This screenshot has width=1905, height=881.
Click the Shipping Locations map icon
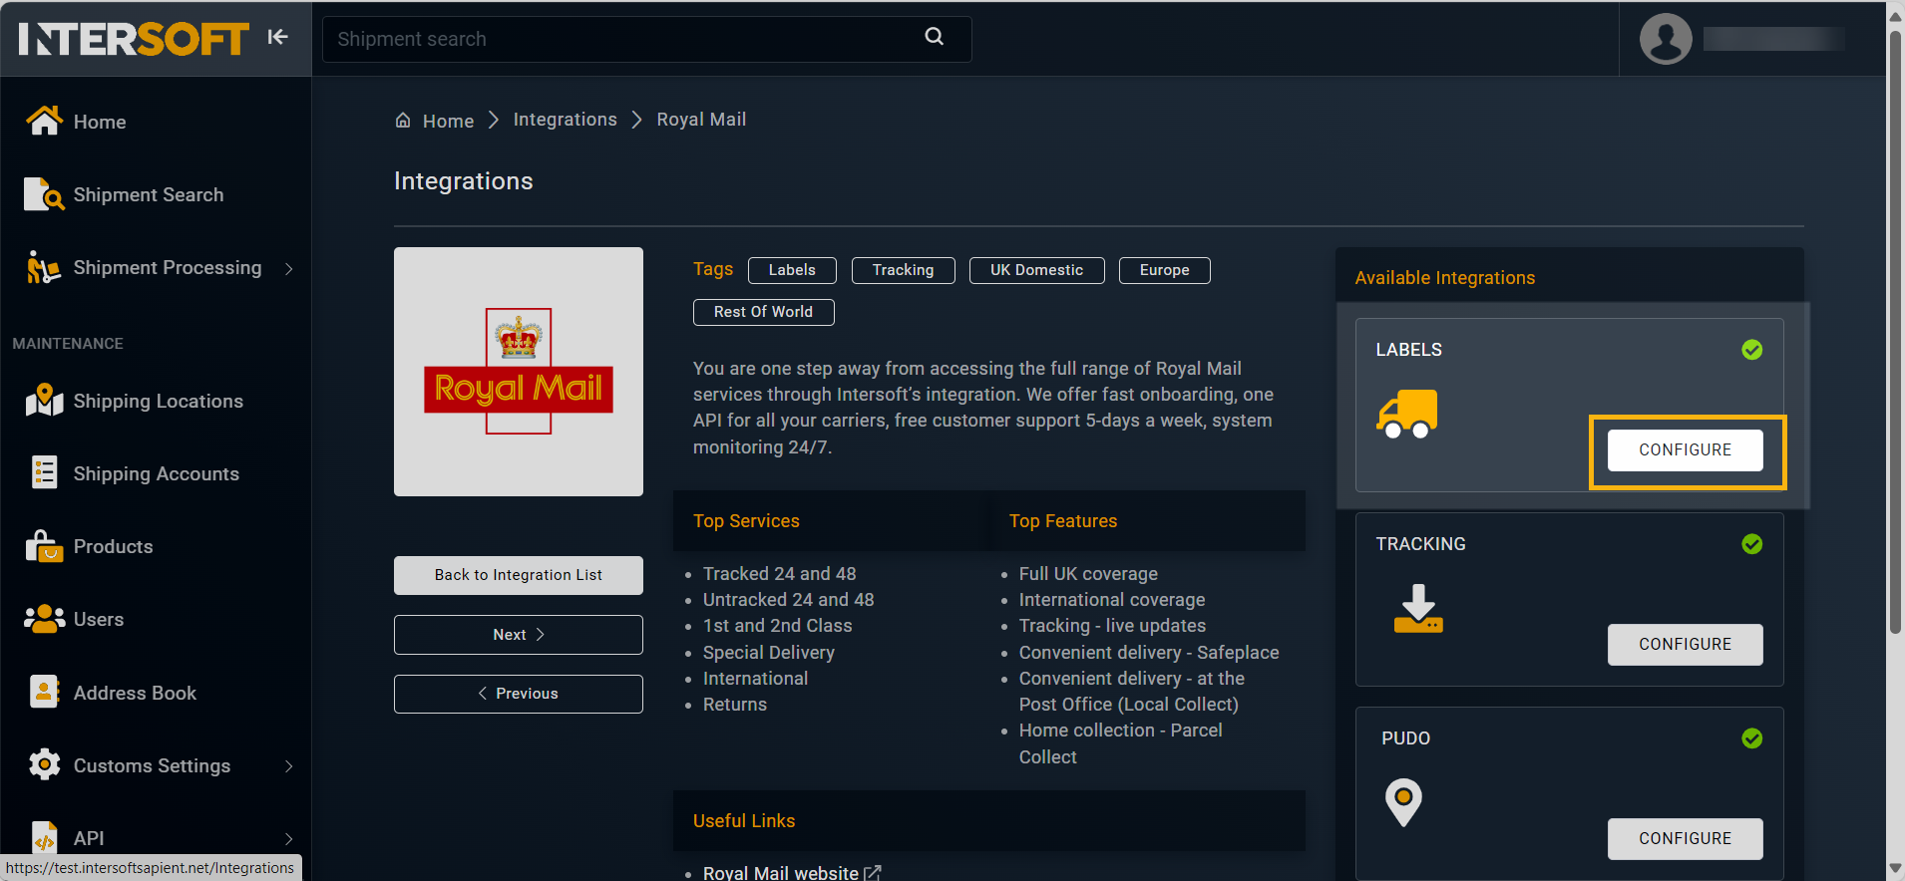point(44,401)
